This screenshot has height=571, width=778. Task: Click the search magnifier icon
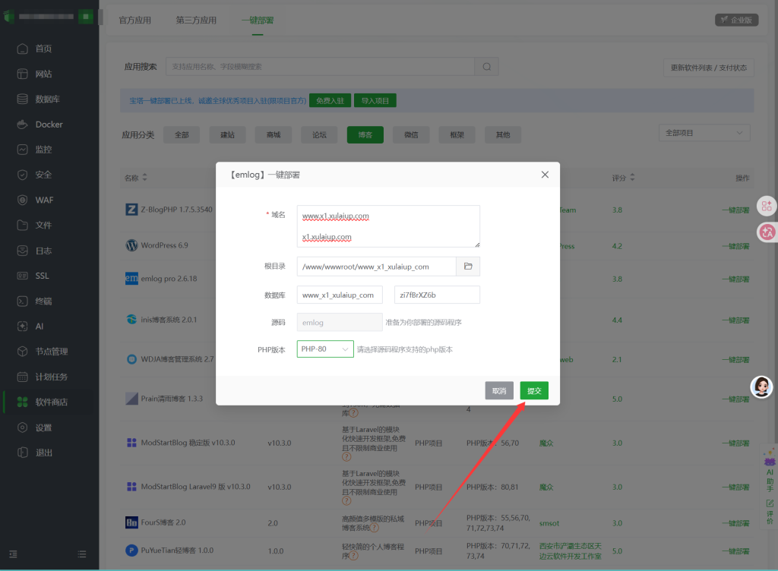[487, 66]
